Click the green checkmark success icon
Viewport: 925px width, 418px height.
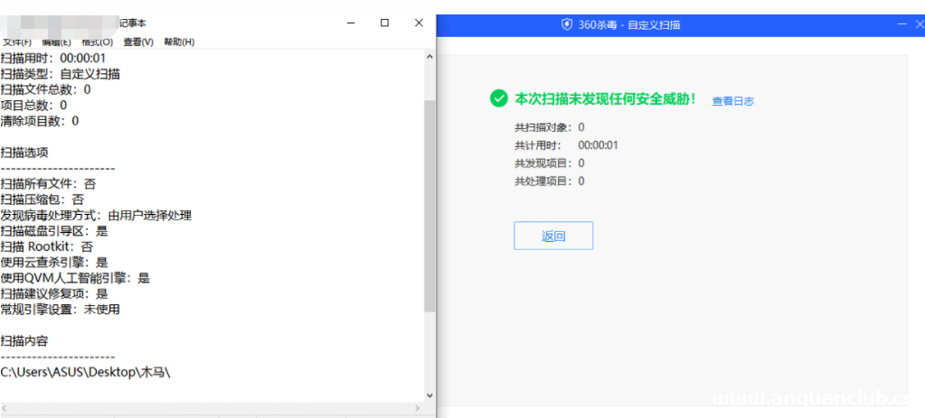pyautogui.click(x=498, y=98)
